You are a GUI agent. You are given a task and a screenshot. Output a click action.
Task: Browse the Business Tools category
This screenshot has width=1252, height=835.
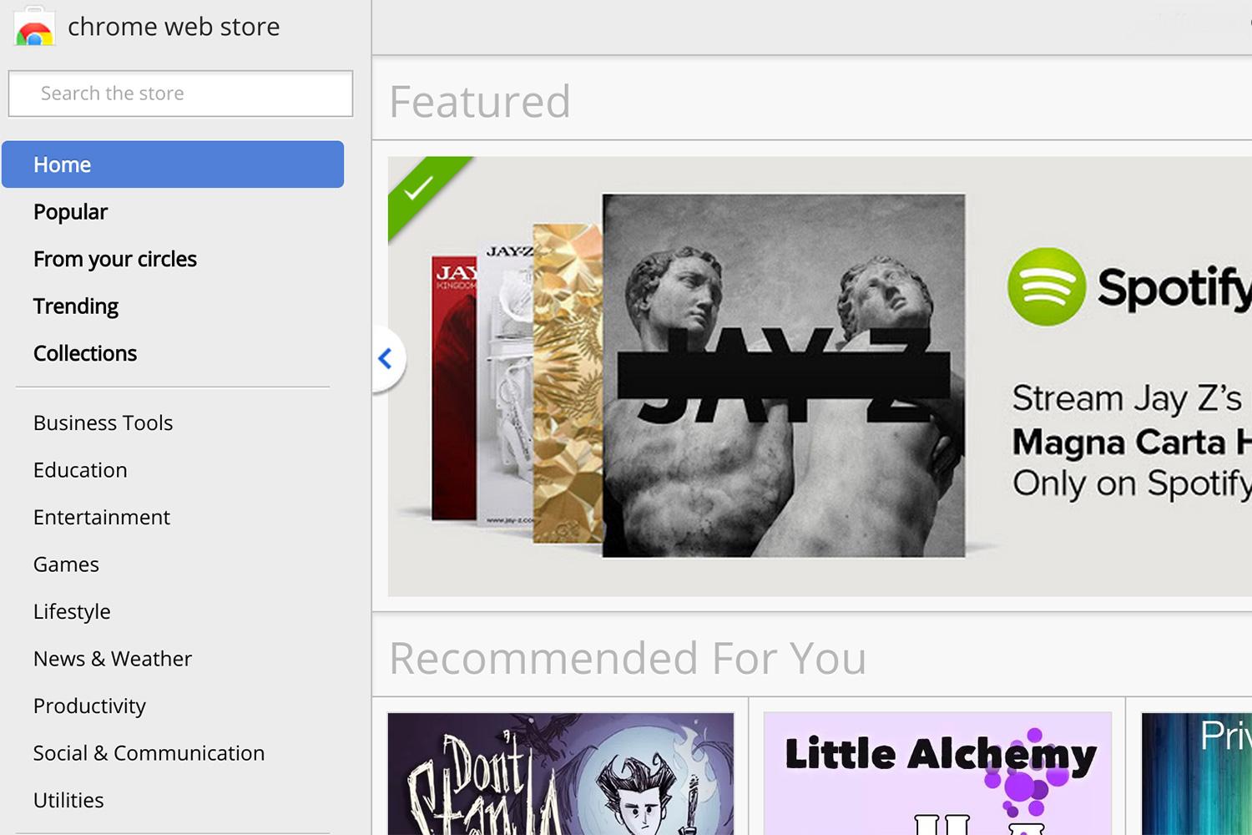point(103,423)
